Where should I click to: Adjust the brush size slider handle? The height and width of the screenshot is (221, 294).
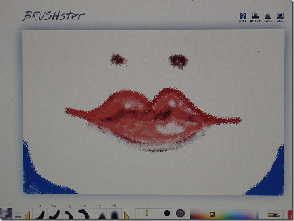tap(147, 213)
